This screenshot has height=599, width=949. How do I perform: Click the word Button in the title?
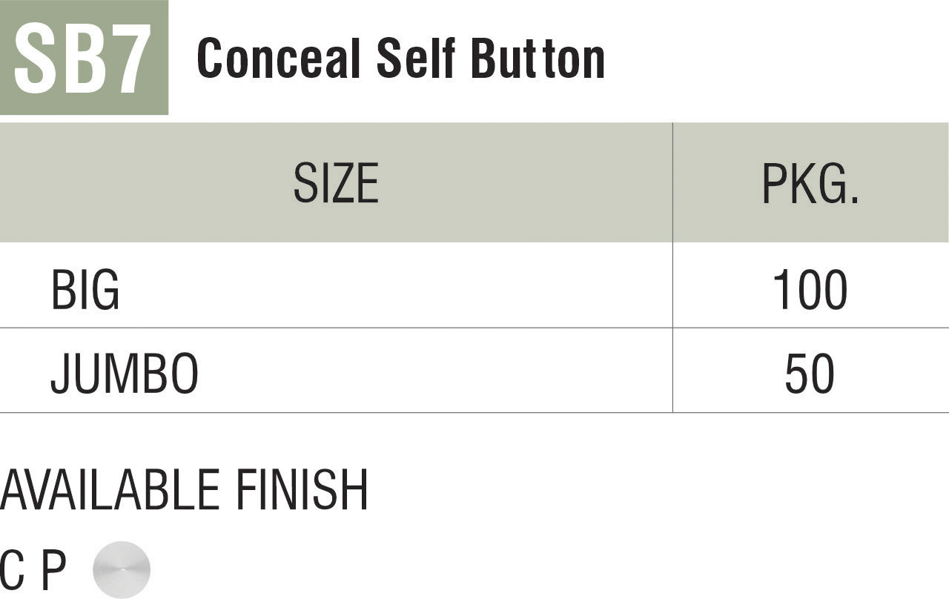point(538,59)
